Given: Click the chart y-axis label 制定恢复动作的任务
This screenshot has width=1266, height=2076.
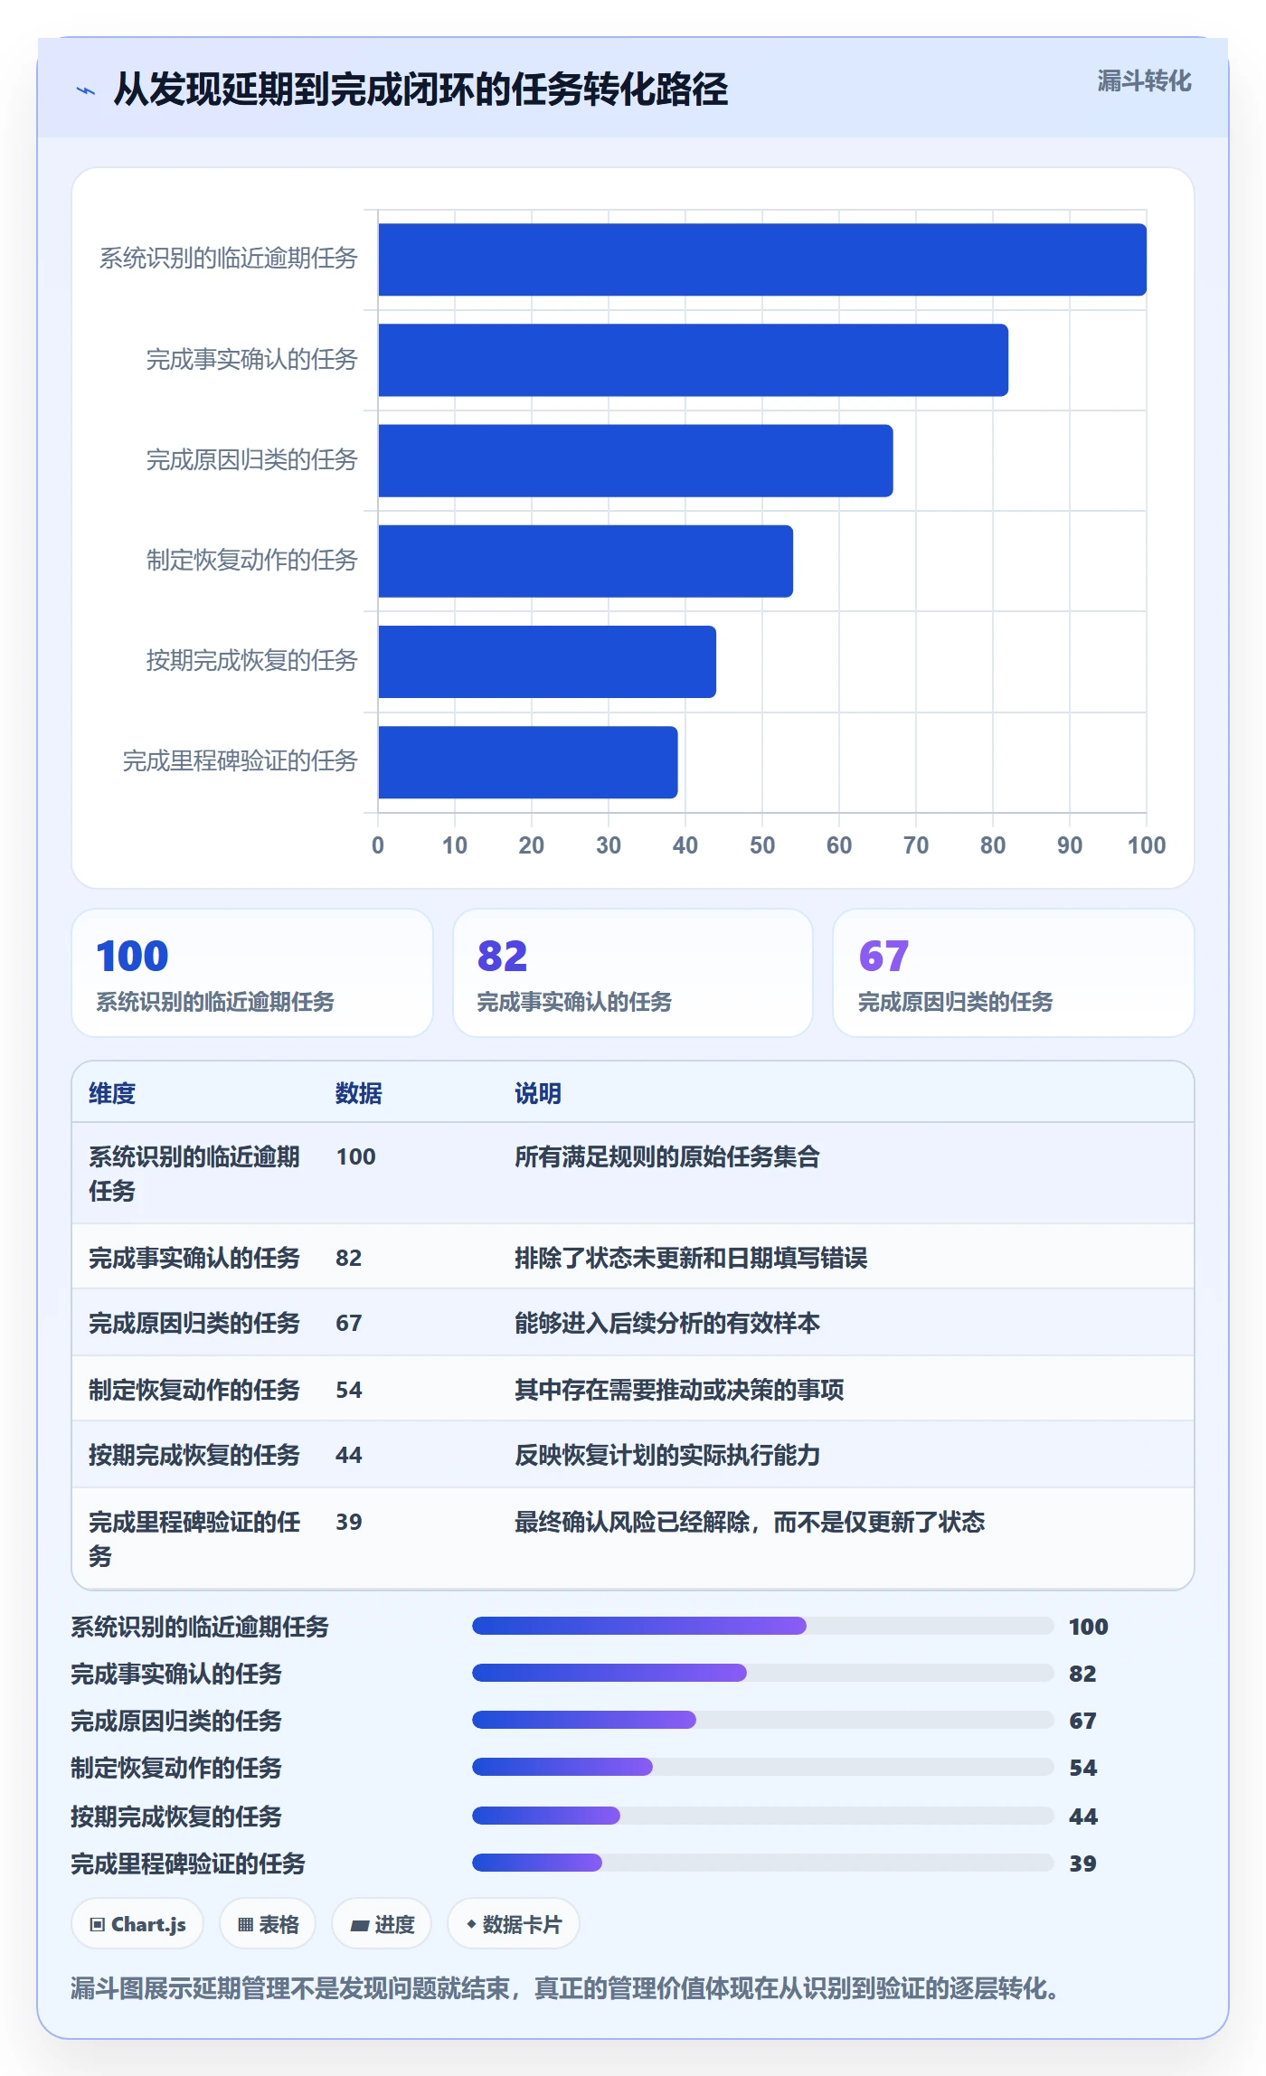Looking at the screenshot, I should click(252, 561).
